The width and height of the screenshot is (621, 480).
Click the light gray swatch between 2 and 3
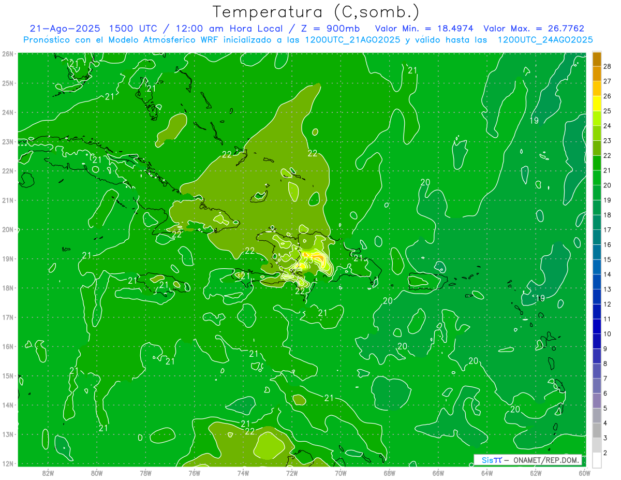pyautogui.click(x=597, y=445)
